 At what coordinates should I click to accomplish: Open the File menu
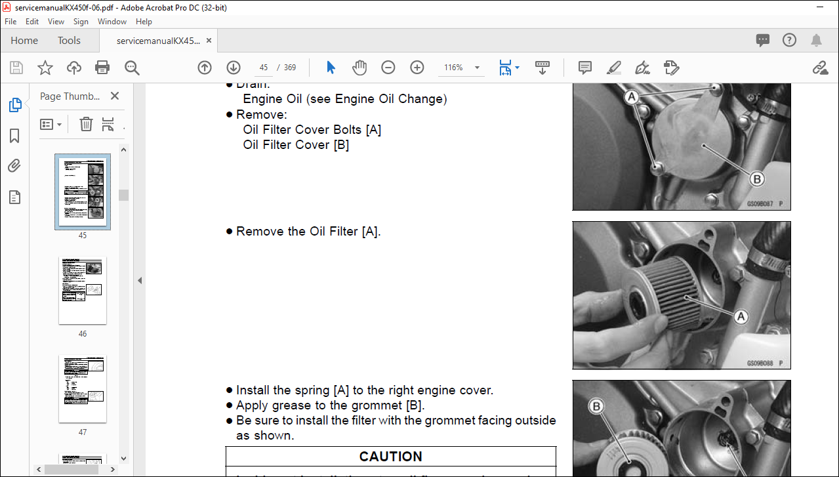click(x=10, y=22)
